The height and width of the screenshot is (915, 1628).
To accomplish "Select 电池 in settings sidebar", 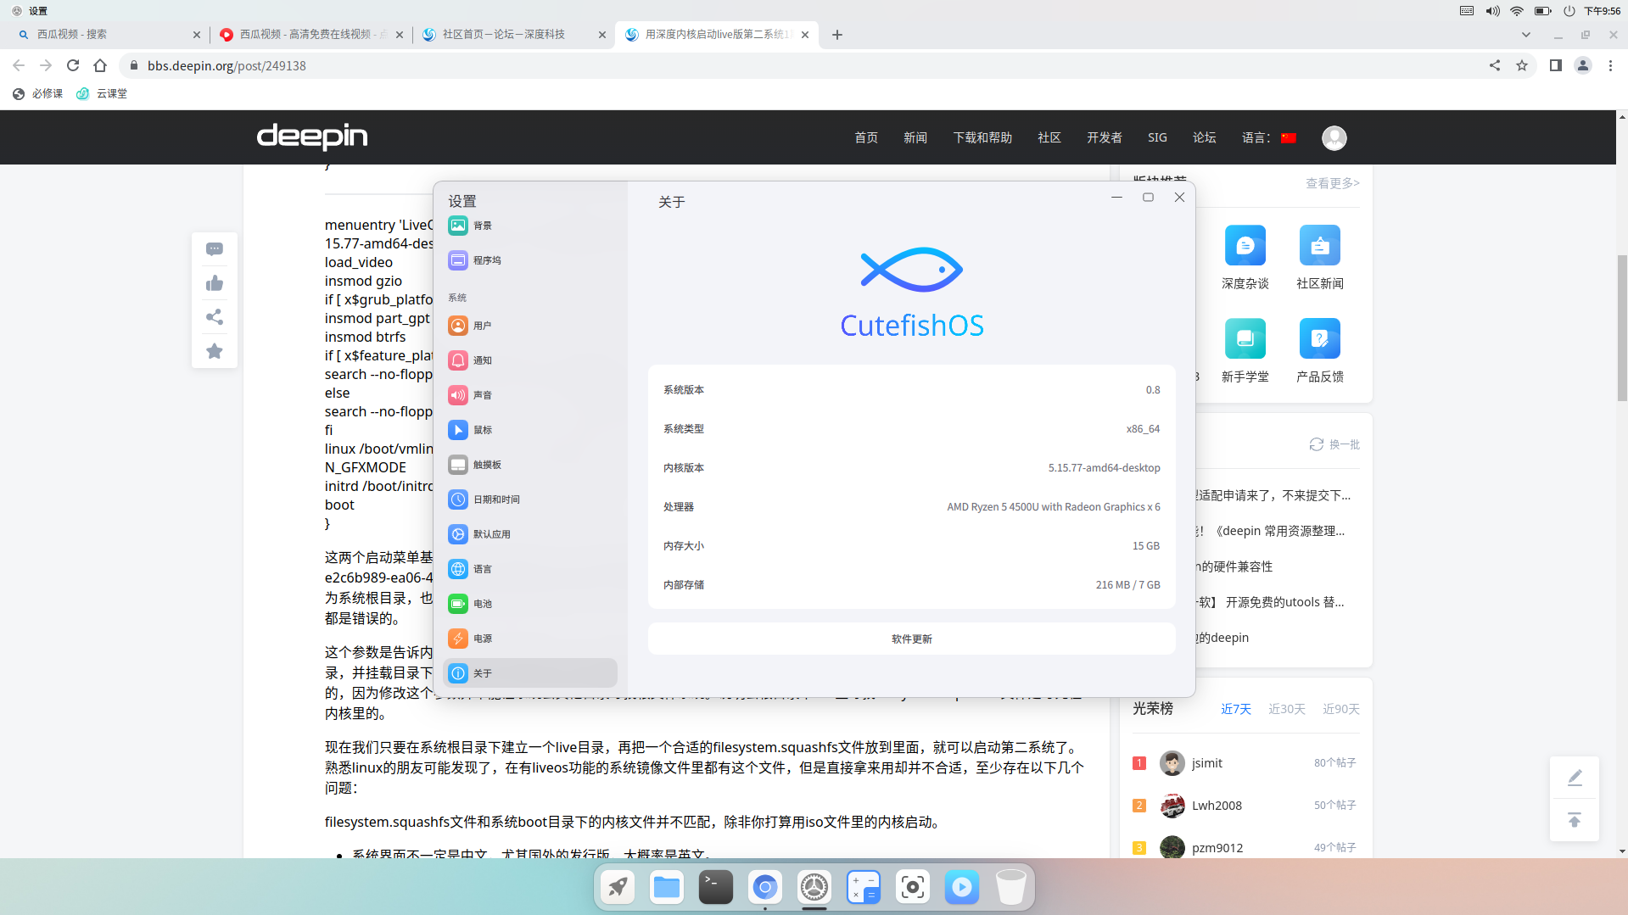I will (x=483, y=604).
